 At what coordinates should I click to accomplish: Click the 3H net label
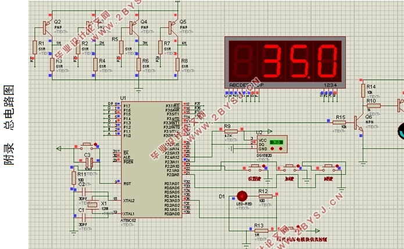click(145, 43)
